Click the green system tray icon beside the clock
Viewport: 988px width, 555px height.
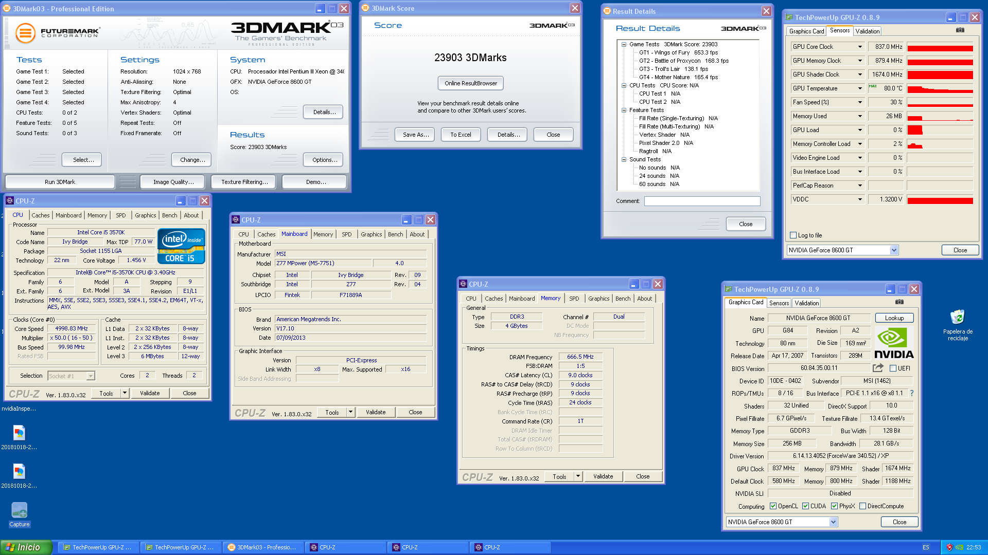[959, 547]
